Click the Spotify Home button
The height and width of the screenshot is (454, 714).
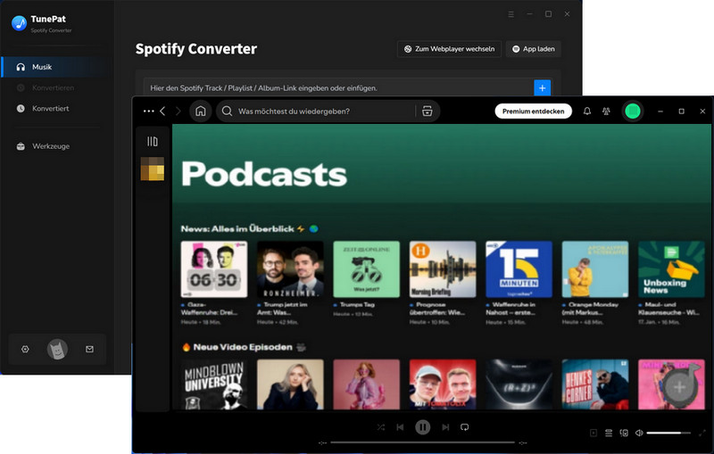[200, 111]
